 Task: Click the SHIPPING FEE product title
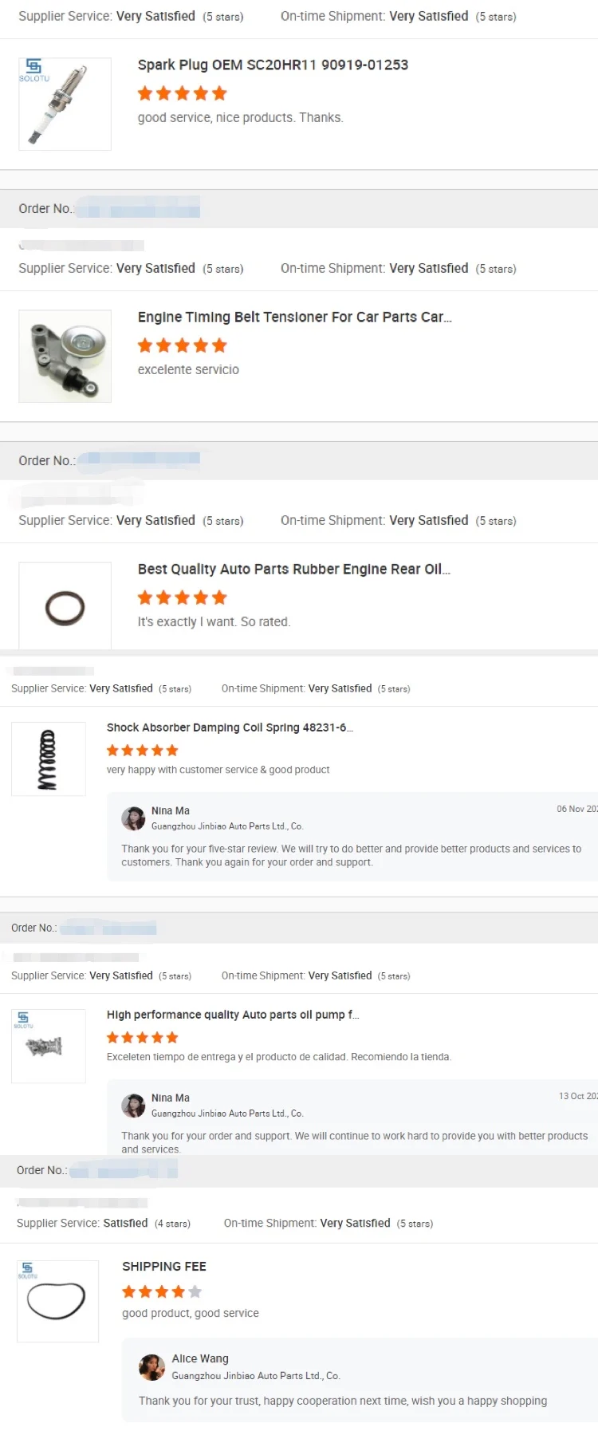(164, 1267)
